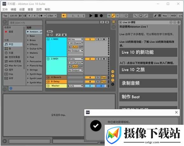Screen dimensions: 184x146
Task: Click the round Record button
Action: (x=101, y=16)
